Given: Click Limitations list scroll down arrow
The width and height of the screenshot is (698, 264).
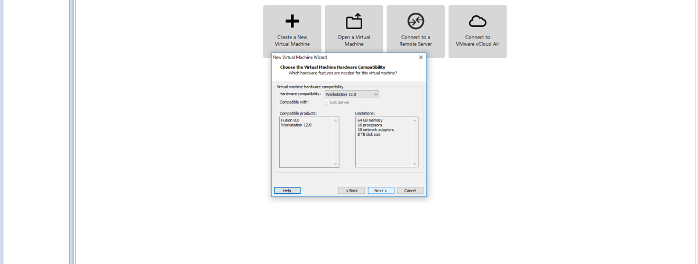Looking at the screenshot, I should tap(415, 164).
